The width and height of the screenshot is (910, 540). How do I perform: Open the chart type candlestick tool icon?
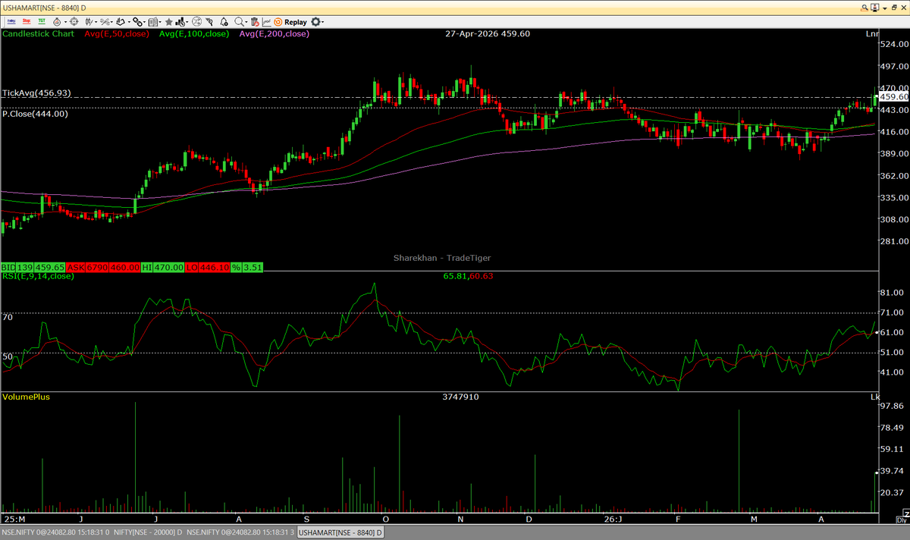pyautogui.click(x=89, y=22)
